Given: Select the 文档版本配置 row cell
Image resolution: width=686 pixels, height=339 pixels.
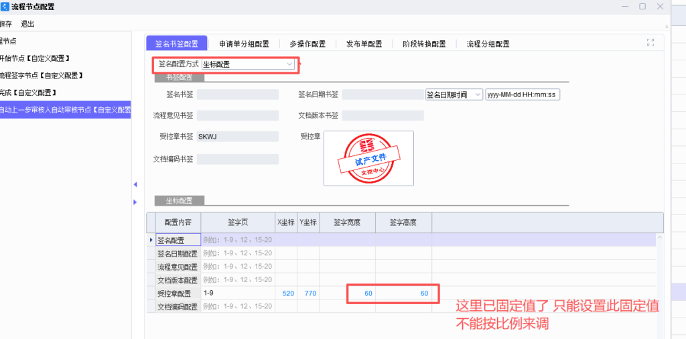Looking at the screenshot, I should pos(178,280).
